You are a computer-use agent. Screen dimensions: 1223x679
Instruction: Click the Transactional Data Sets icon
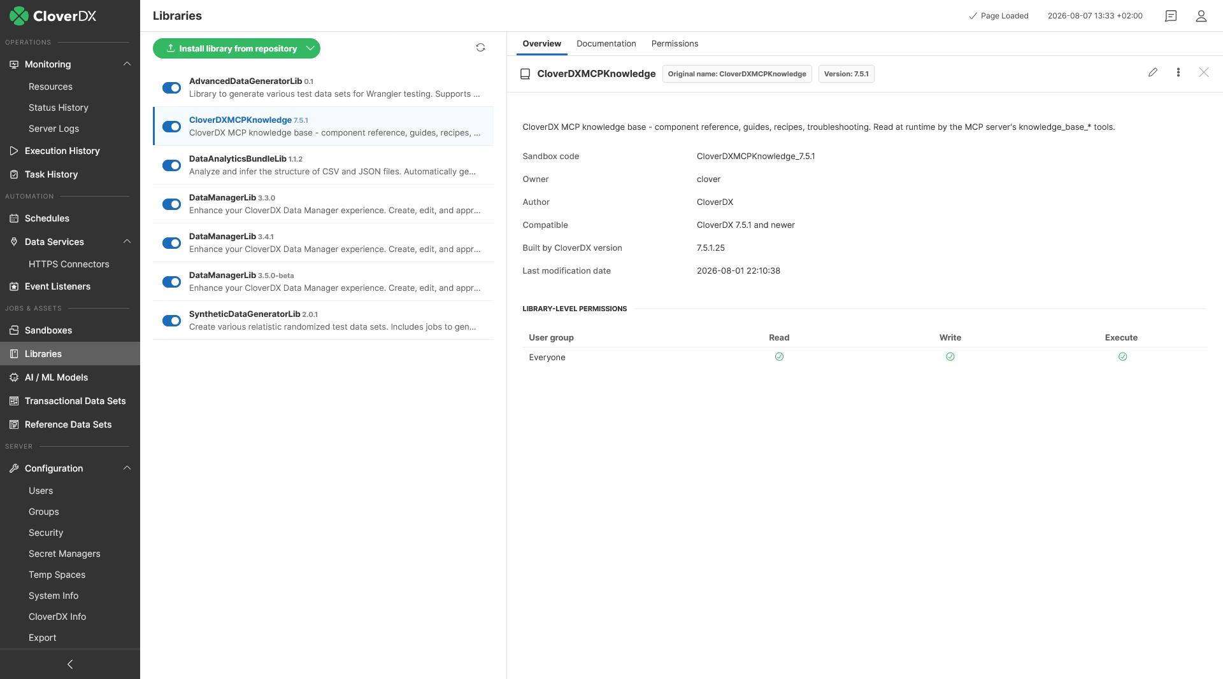[x=14, y=401]
